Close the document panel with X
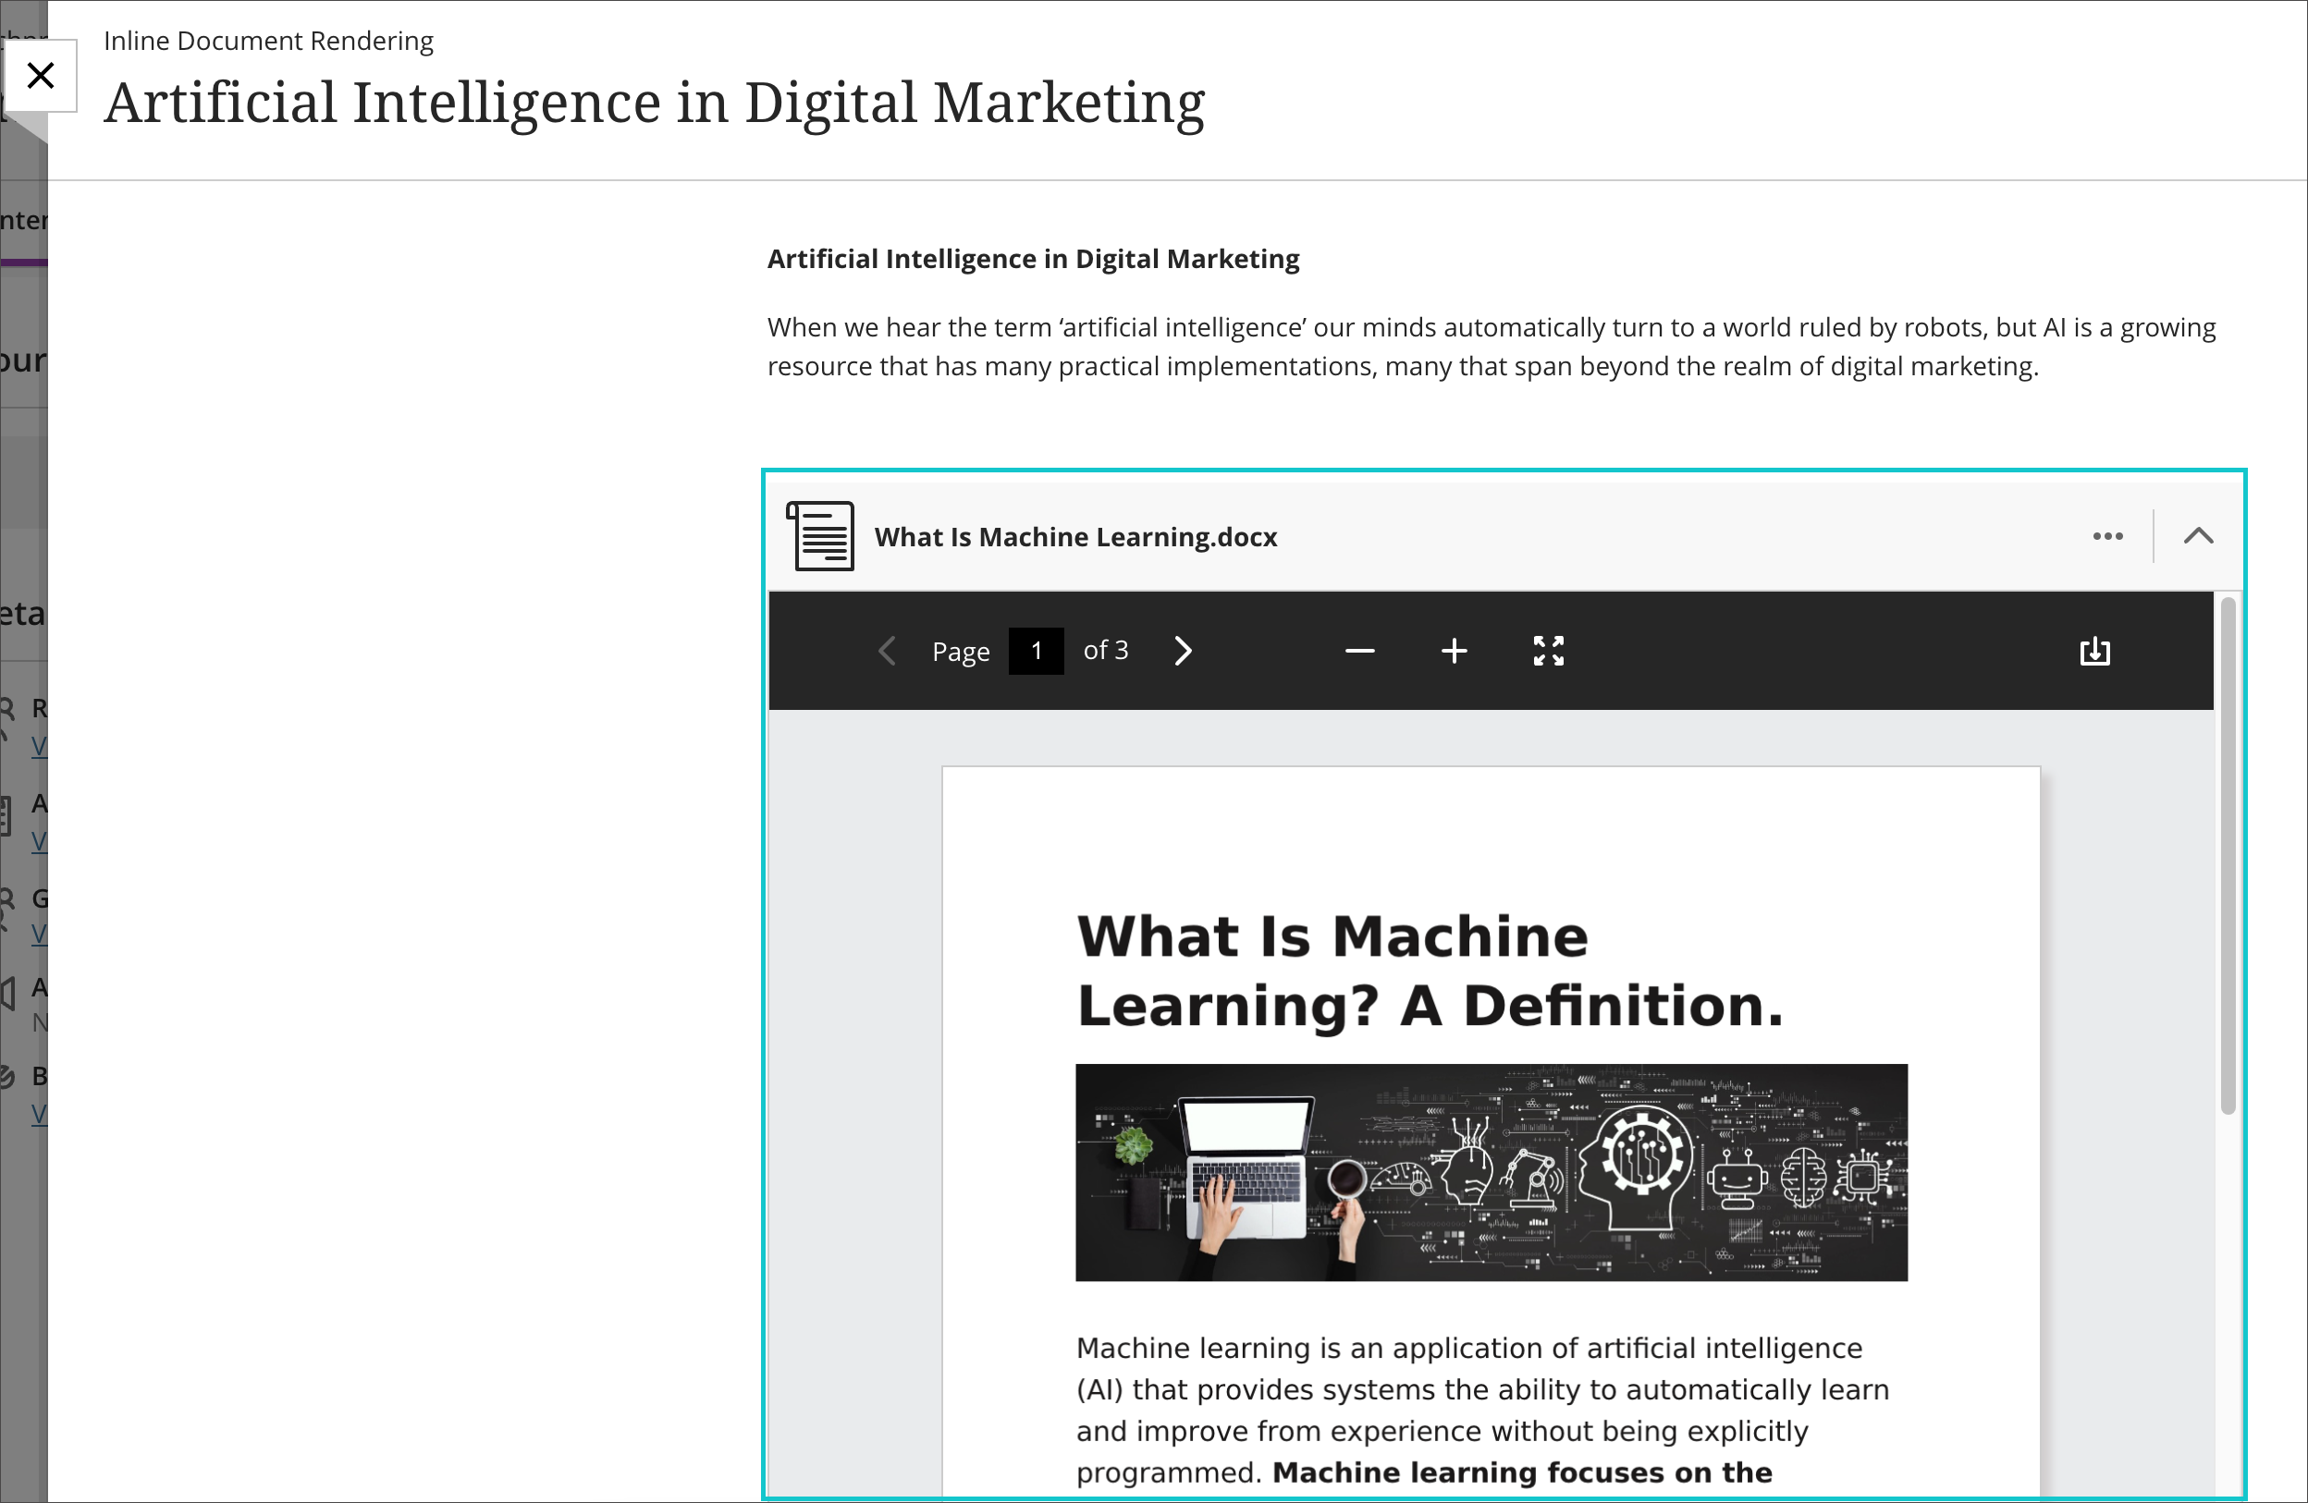 point(41,76)
